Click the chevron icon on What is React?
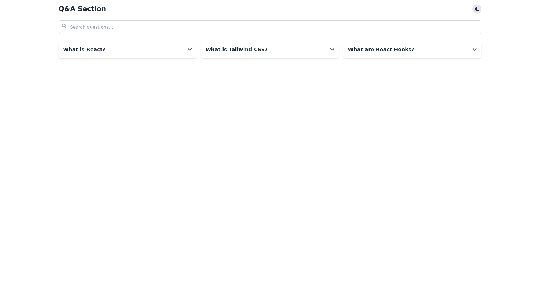Screen dimensions: 540x304 click(x=190, y=50)
